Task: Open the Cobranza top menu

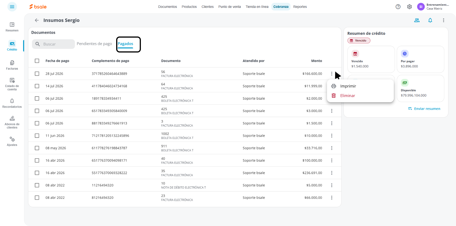Action: (281, 7)
